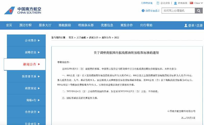Select the 新闻公告 sidebar item

pyautogui.click(x=25, y=64)
